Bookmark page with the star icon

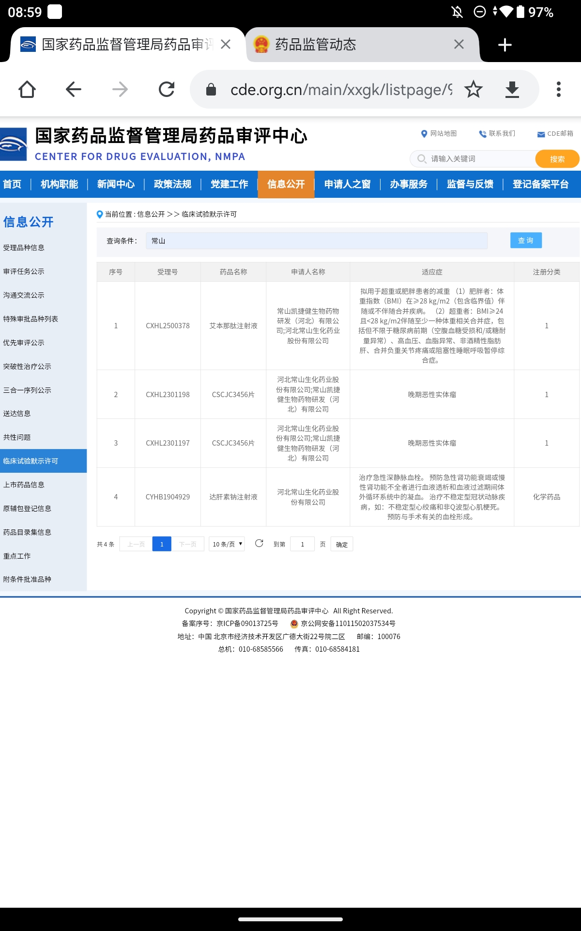tap(473, 89)
